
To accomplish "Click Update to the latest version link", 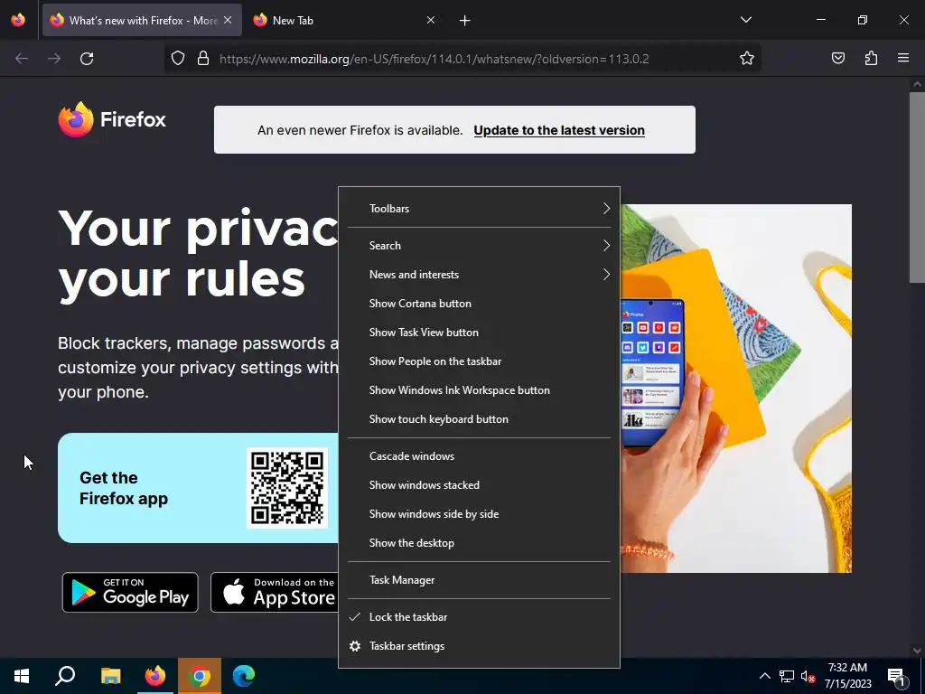I will [558, 130].
